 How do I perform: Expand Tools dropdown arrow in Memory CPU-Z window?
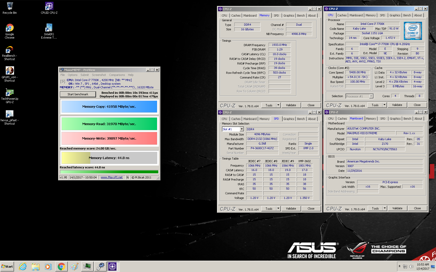pos(278,105)
